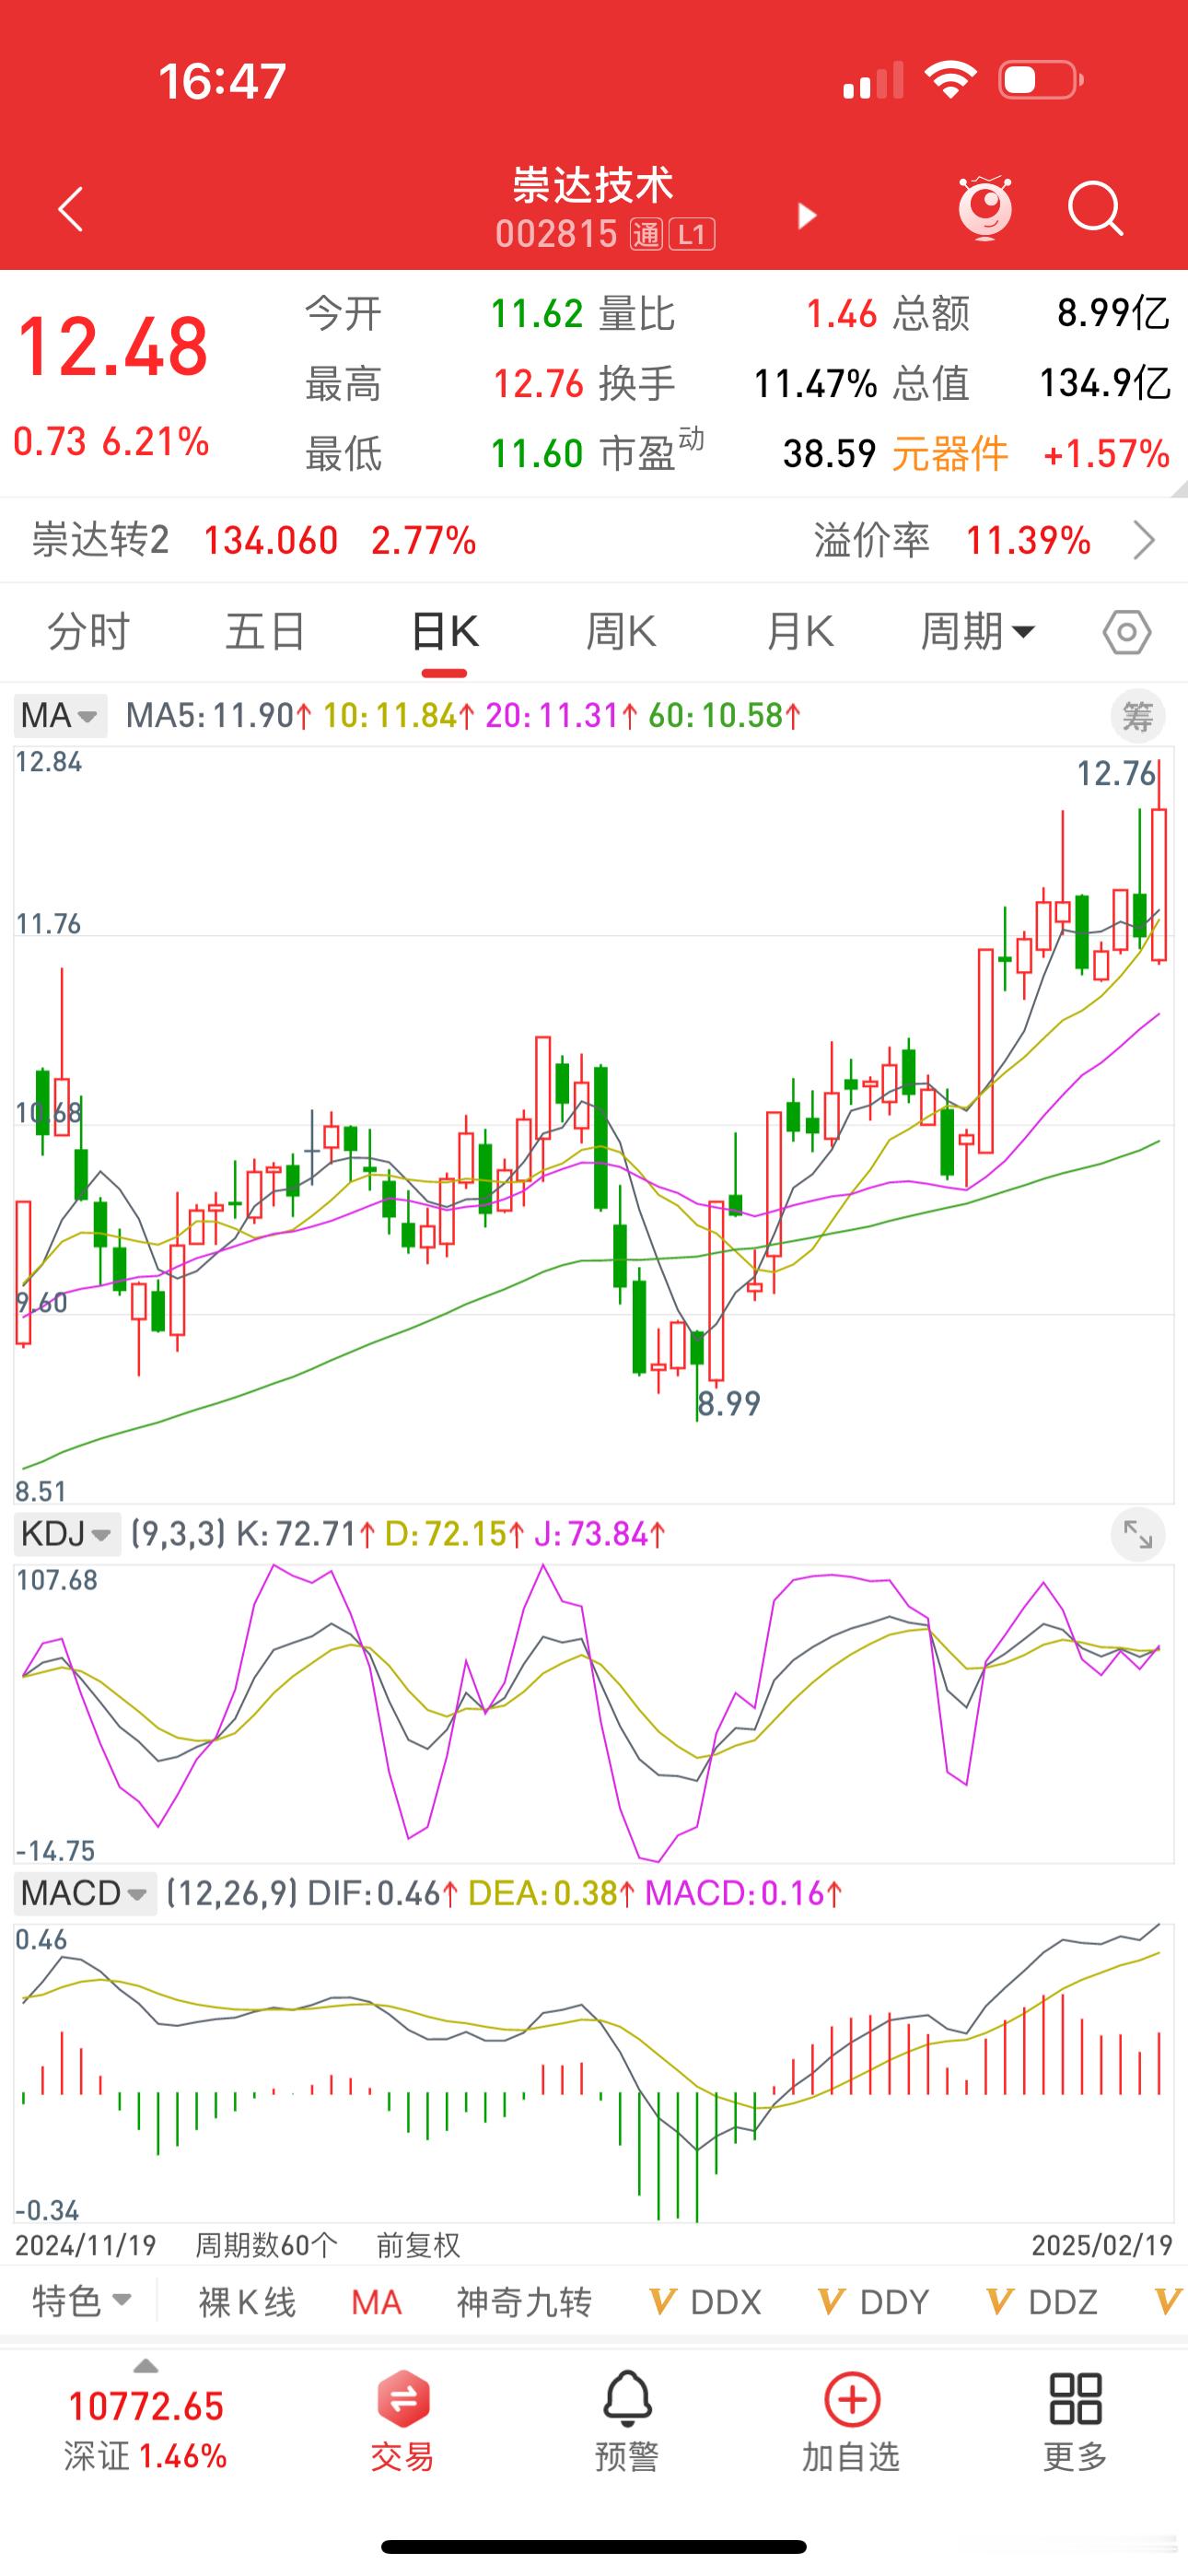The width and height of the screenshot is (1188, 2576).
Task: Tap the 换手 11.47% value
Action: coord(815,384)
